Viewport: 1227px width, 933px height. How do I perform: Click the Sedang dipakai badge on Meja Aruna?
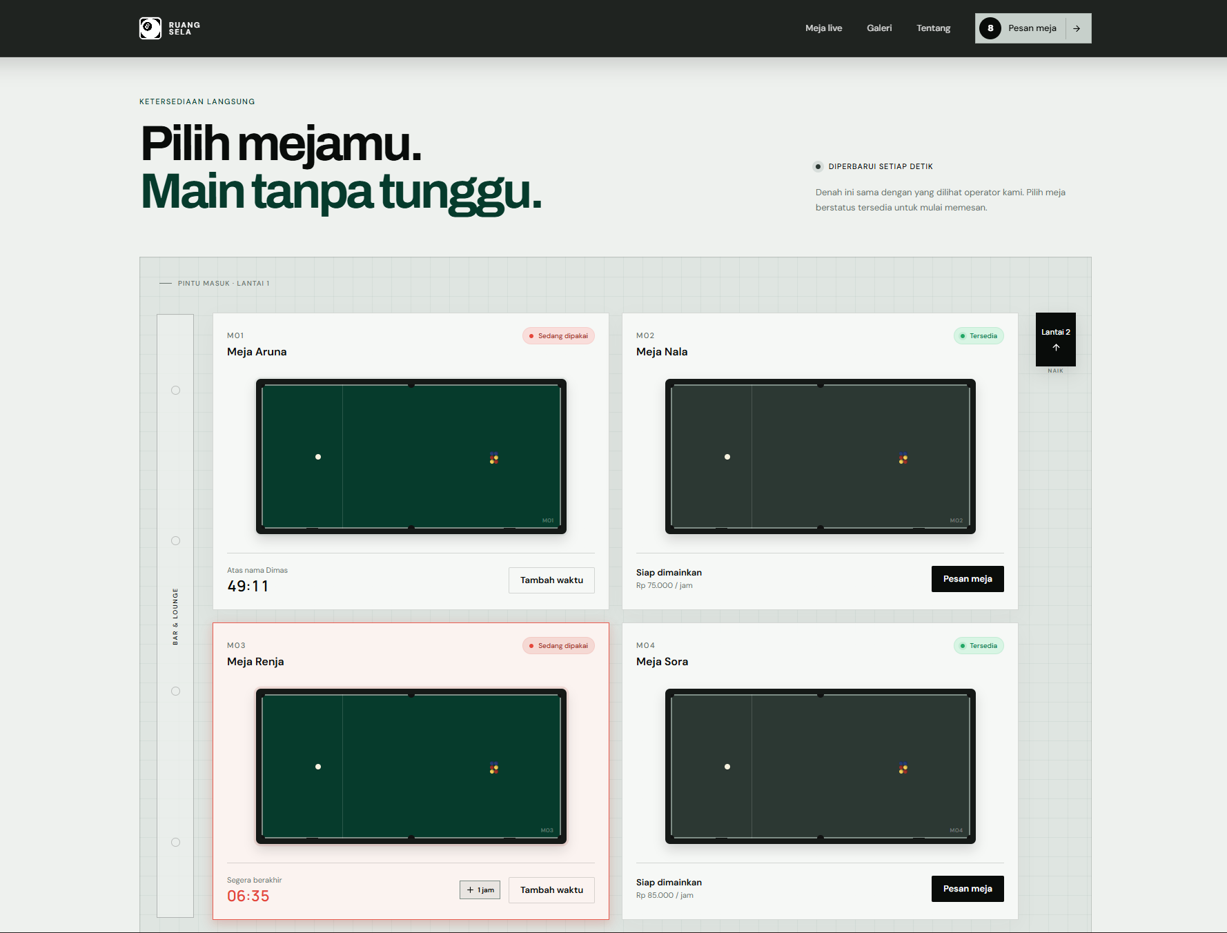[x=558, y=336]
